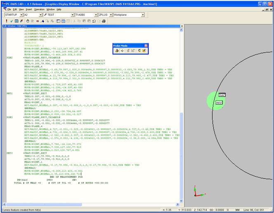Click the blue window icon beside the checkmark
The image size is (274, 213).
[x=17, y=21]
